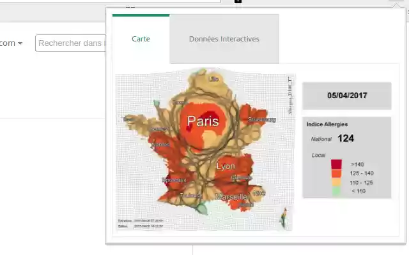Click the Lyon label on the map
The width and height of the screenshot is (409, 255).
(x=226, y=166)
